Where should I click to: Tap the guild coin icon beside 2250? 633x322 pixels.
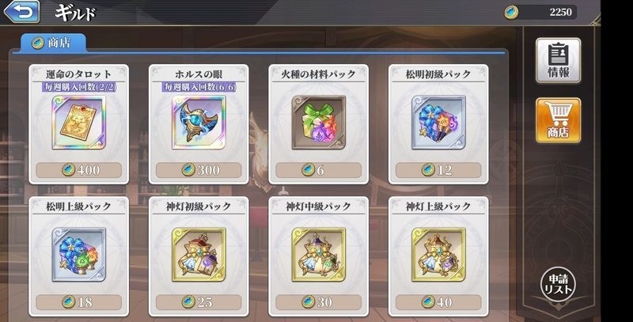pyautogui.click(x=511, y=12)
